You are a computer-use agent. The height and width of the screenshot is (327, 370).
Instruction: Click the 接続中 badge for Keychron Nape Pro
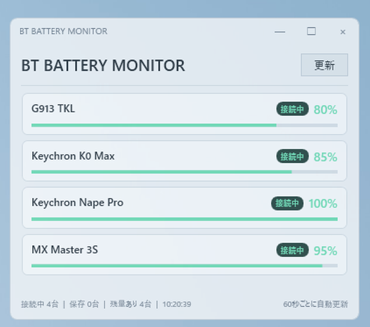click(x=287, y=203)
